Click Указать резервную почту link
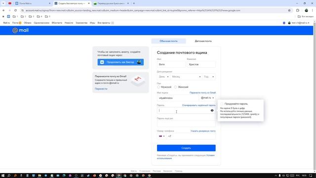 tap(203, 131)
